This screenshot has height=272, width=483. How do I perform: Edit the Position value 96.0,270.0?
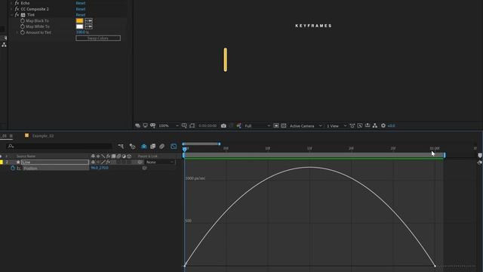point(100,168)
